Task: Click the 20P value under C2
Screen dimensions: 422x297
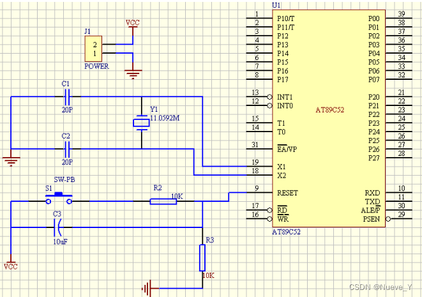Action: tap(67, 162)
